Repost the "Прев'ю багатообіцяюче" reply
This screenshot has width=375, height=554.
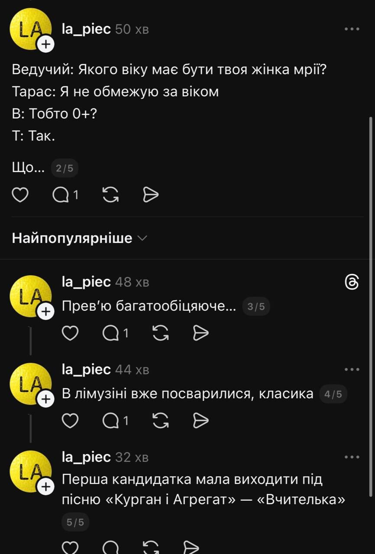click(x=161, y=333)
